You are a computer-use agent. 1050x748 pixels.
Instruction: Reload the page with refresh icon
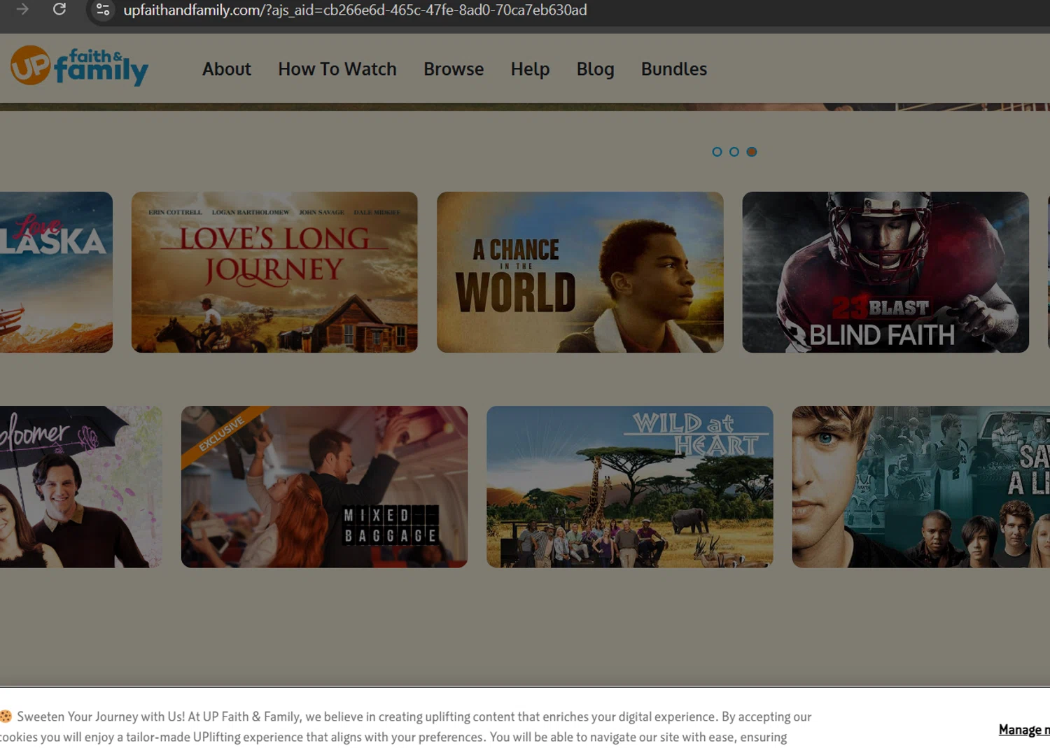(59, 9)
